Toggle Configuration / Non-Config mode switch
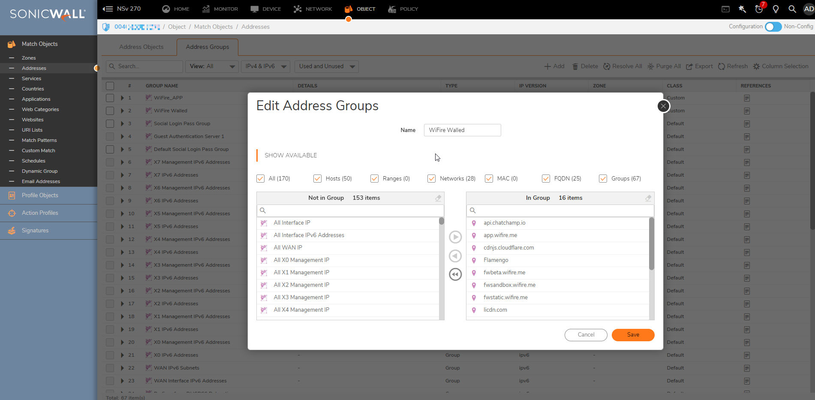Screen dimensions: 815x400 (x=773, y=27)
